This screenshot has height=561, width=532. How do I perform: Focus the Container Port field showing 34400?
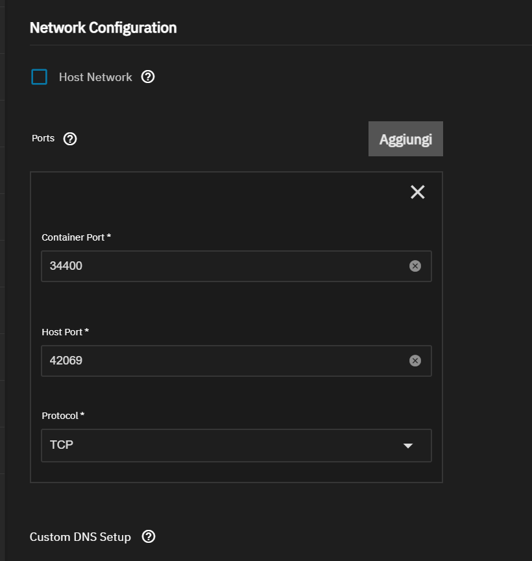(x=236, y=266)
